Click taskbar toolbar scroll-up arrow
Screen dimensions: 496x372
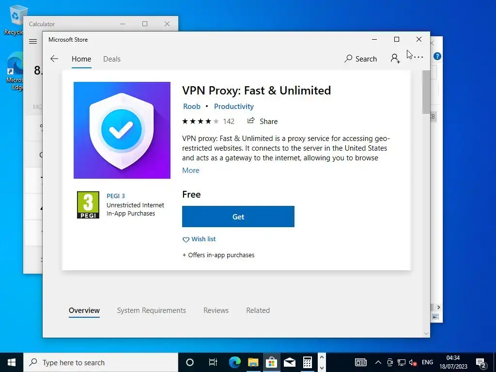pos(322,357)
